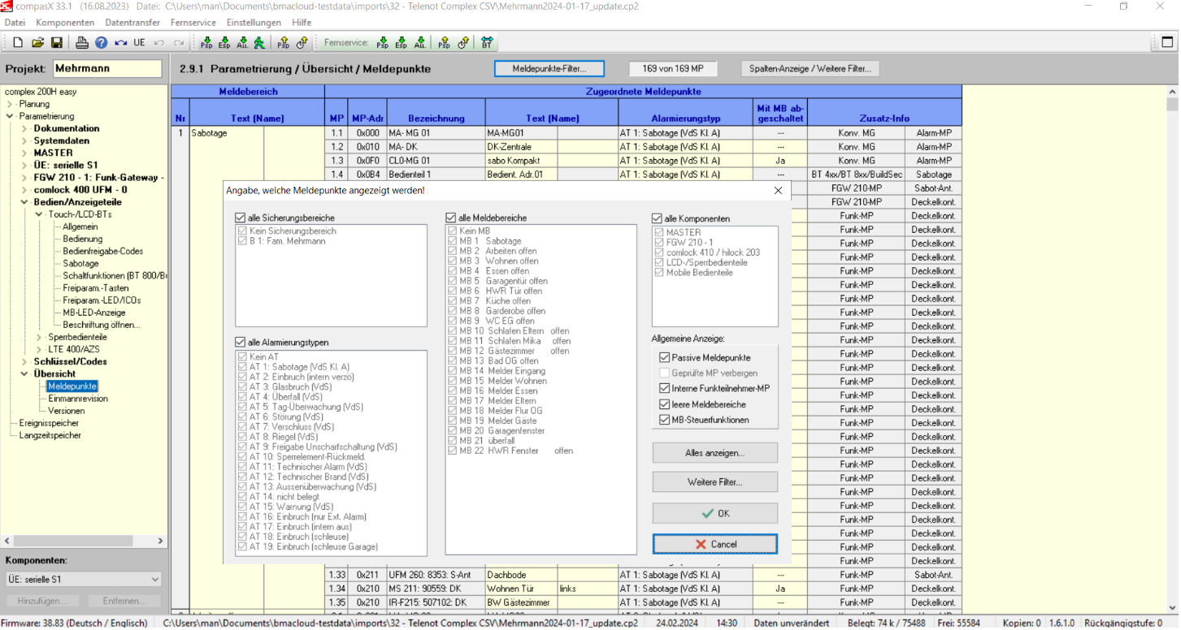Click the green running man toolbar icon

pyautogui.click(x=258, y=42)
